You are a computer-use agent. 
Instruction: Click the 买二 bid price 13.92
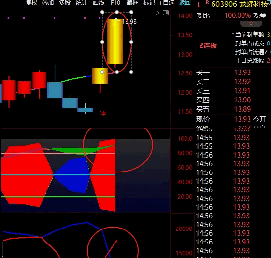[x=242, y=82]
